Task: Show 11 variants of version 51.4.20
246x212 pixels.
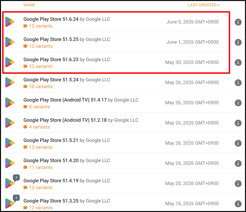Action: click(38, 167)
